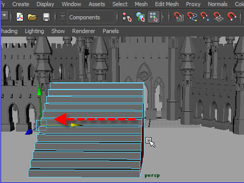Image resolution: width=244 pixels, height=183 pixels.
Task: Open the Normals menu
Action: (x=218, y=4)
